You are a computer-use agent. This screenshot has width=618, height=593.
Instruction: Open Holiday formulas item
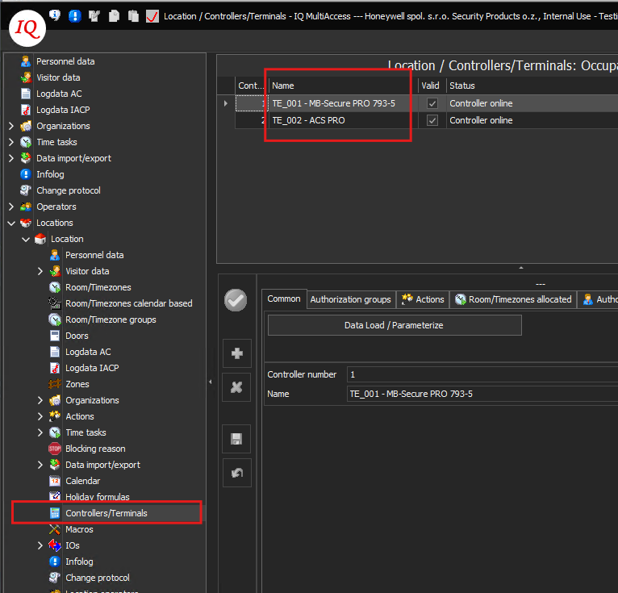coord(98,497)
